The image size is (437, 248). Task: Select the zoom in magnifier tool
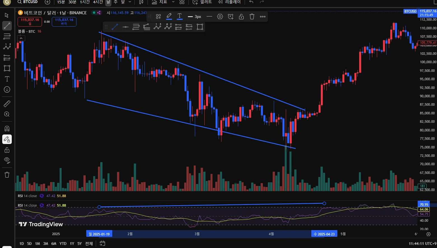[7, 114]
